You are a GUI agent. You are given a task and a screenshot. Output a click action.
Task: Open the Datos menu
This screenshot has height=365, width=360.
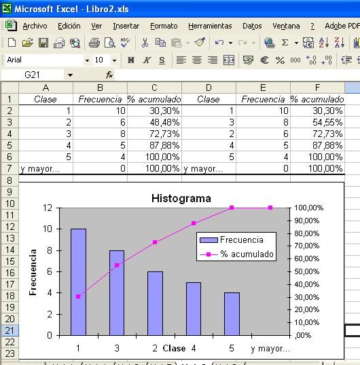pos(252,26)
